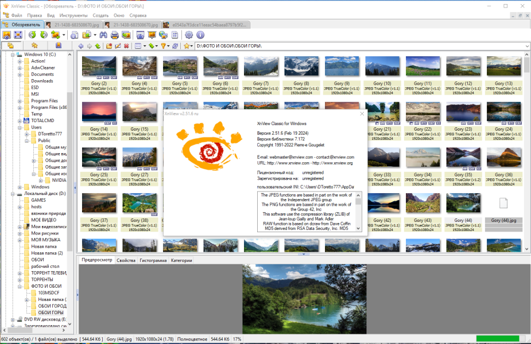Click the Print icon

click(115, 35)
